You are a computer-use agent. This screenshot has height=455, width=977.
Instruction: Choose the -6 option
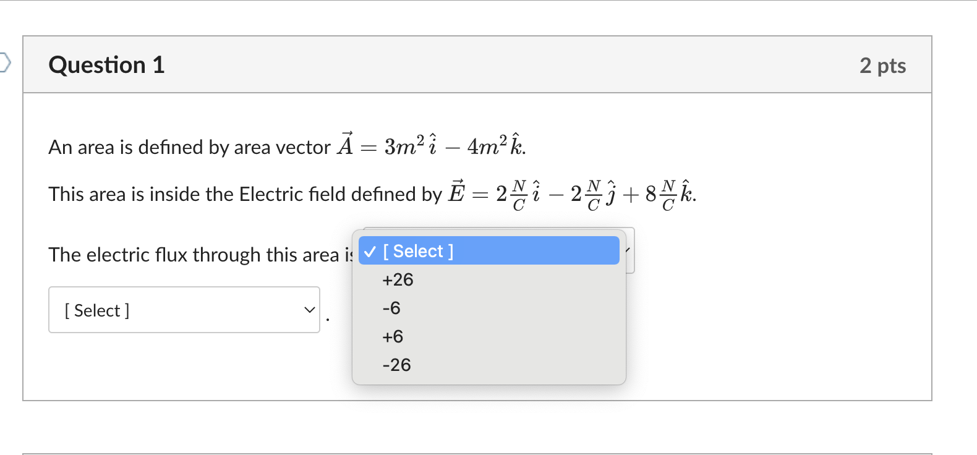click(x=391, y=308)
